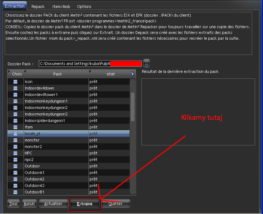The width and height of the screenshot is (263, 214).
Task: Click the Quitter button
Action: (115, 204)
